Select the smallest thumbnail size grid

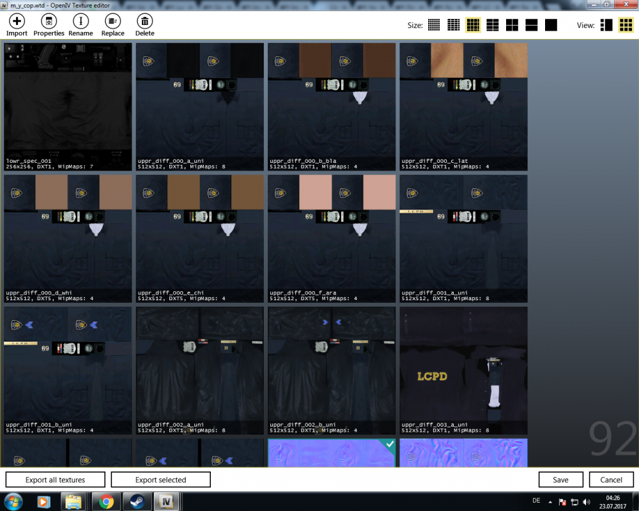click(434, 25)
